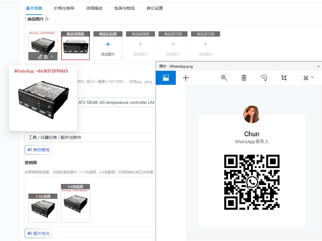Open the 工具 / 仪器仪表 category field
Screen dimensions: 322x241
point(90,137)
